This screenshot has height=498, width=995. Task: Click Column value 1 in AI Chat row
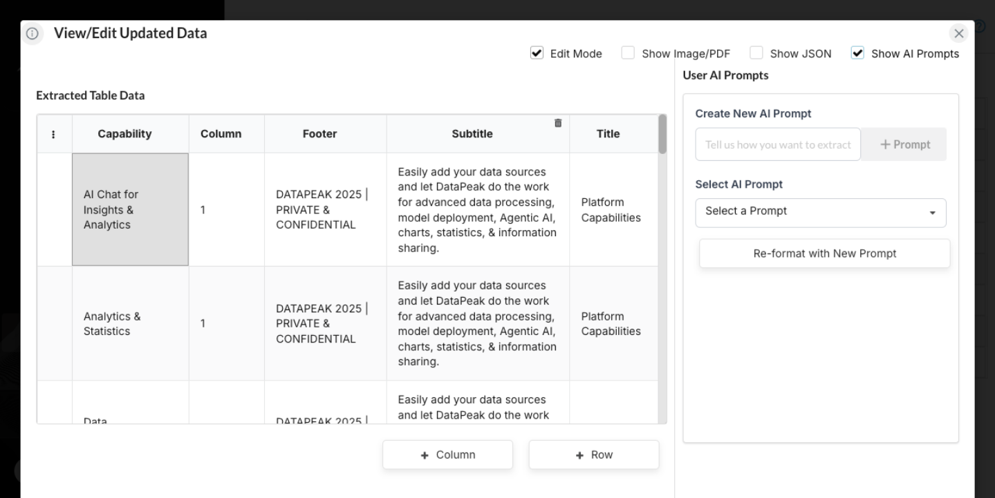click(x=227, y=210)
